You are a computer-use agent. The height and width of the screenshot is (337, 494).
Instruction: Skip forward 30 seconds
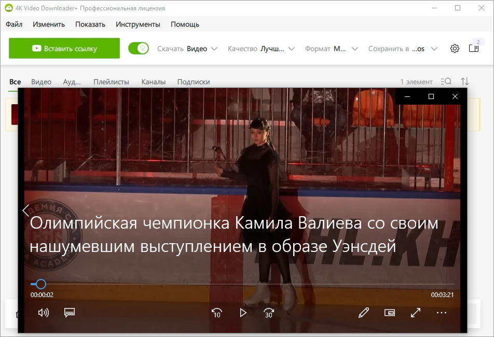(x=269, y=313)
